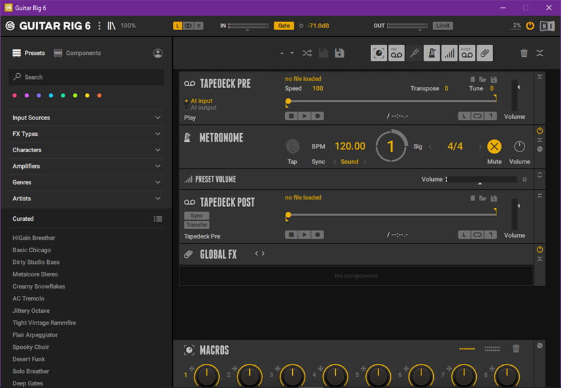Viewport: 561px width, 388px height.
Task: Record in the Tapedeck Post transport
Action: coord(317,234)
